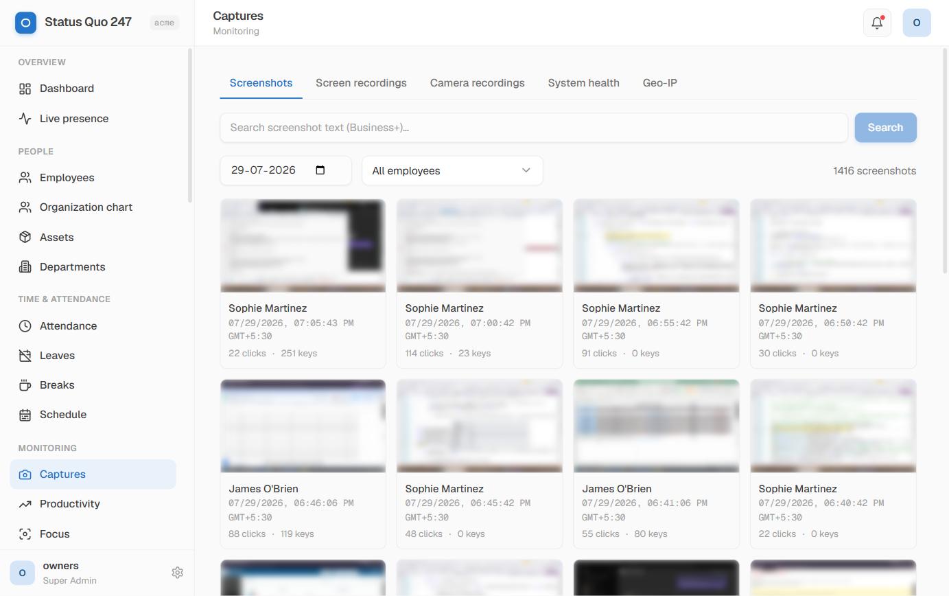
Task: Open the user avatar menu in the header
Action: click(x=917, y=23)
